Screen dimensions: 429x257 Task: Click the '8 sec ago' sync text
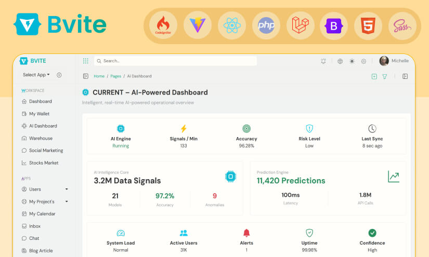372,146
